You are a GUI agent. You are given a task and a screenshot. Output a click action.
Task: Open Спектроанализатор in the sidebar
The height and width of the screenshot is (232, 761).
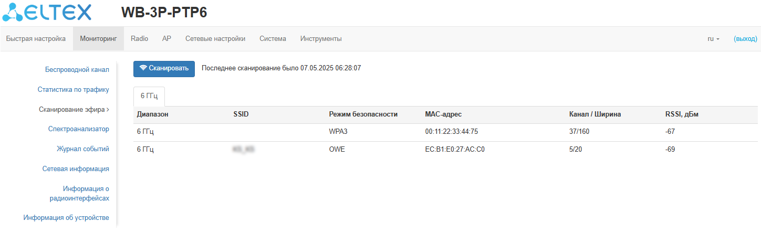click(79, 129)
